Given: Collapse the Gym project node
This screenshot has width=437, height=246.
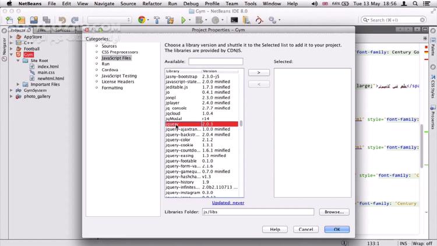Looking at the screenshot, I should point(12,55).
